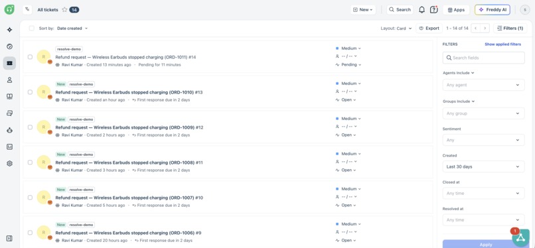535x248 pixels.
Task: Apply the selected filters
Action: point(485,244)
